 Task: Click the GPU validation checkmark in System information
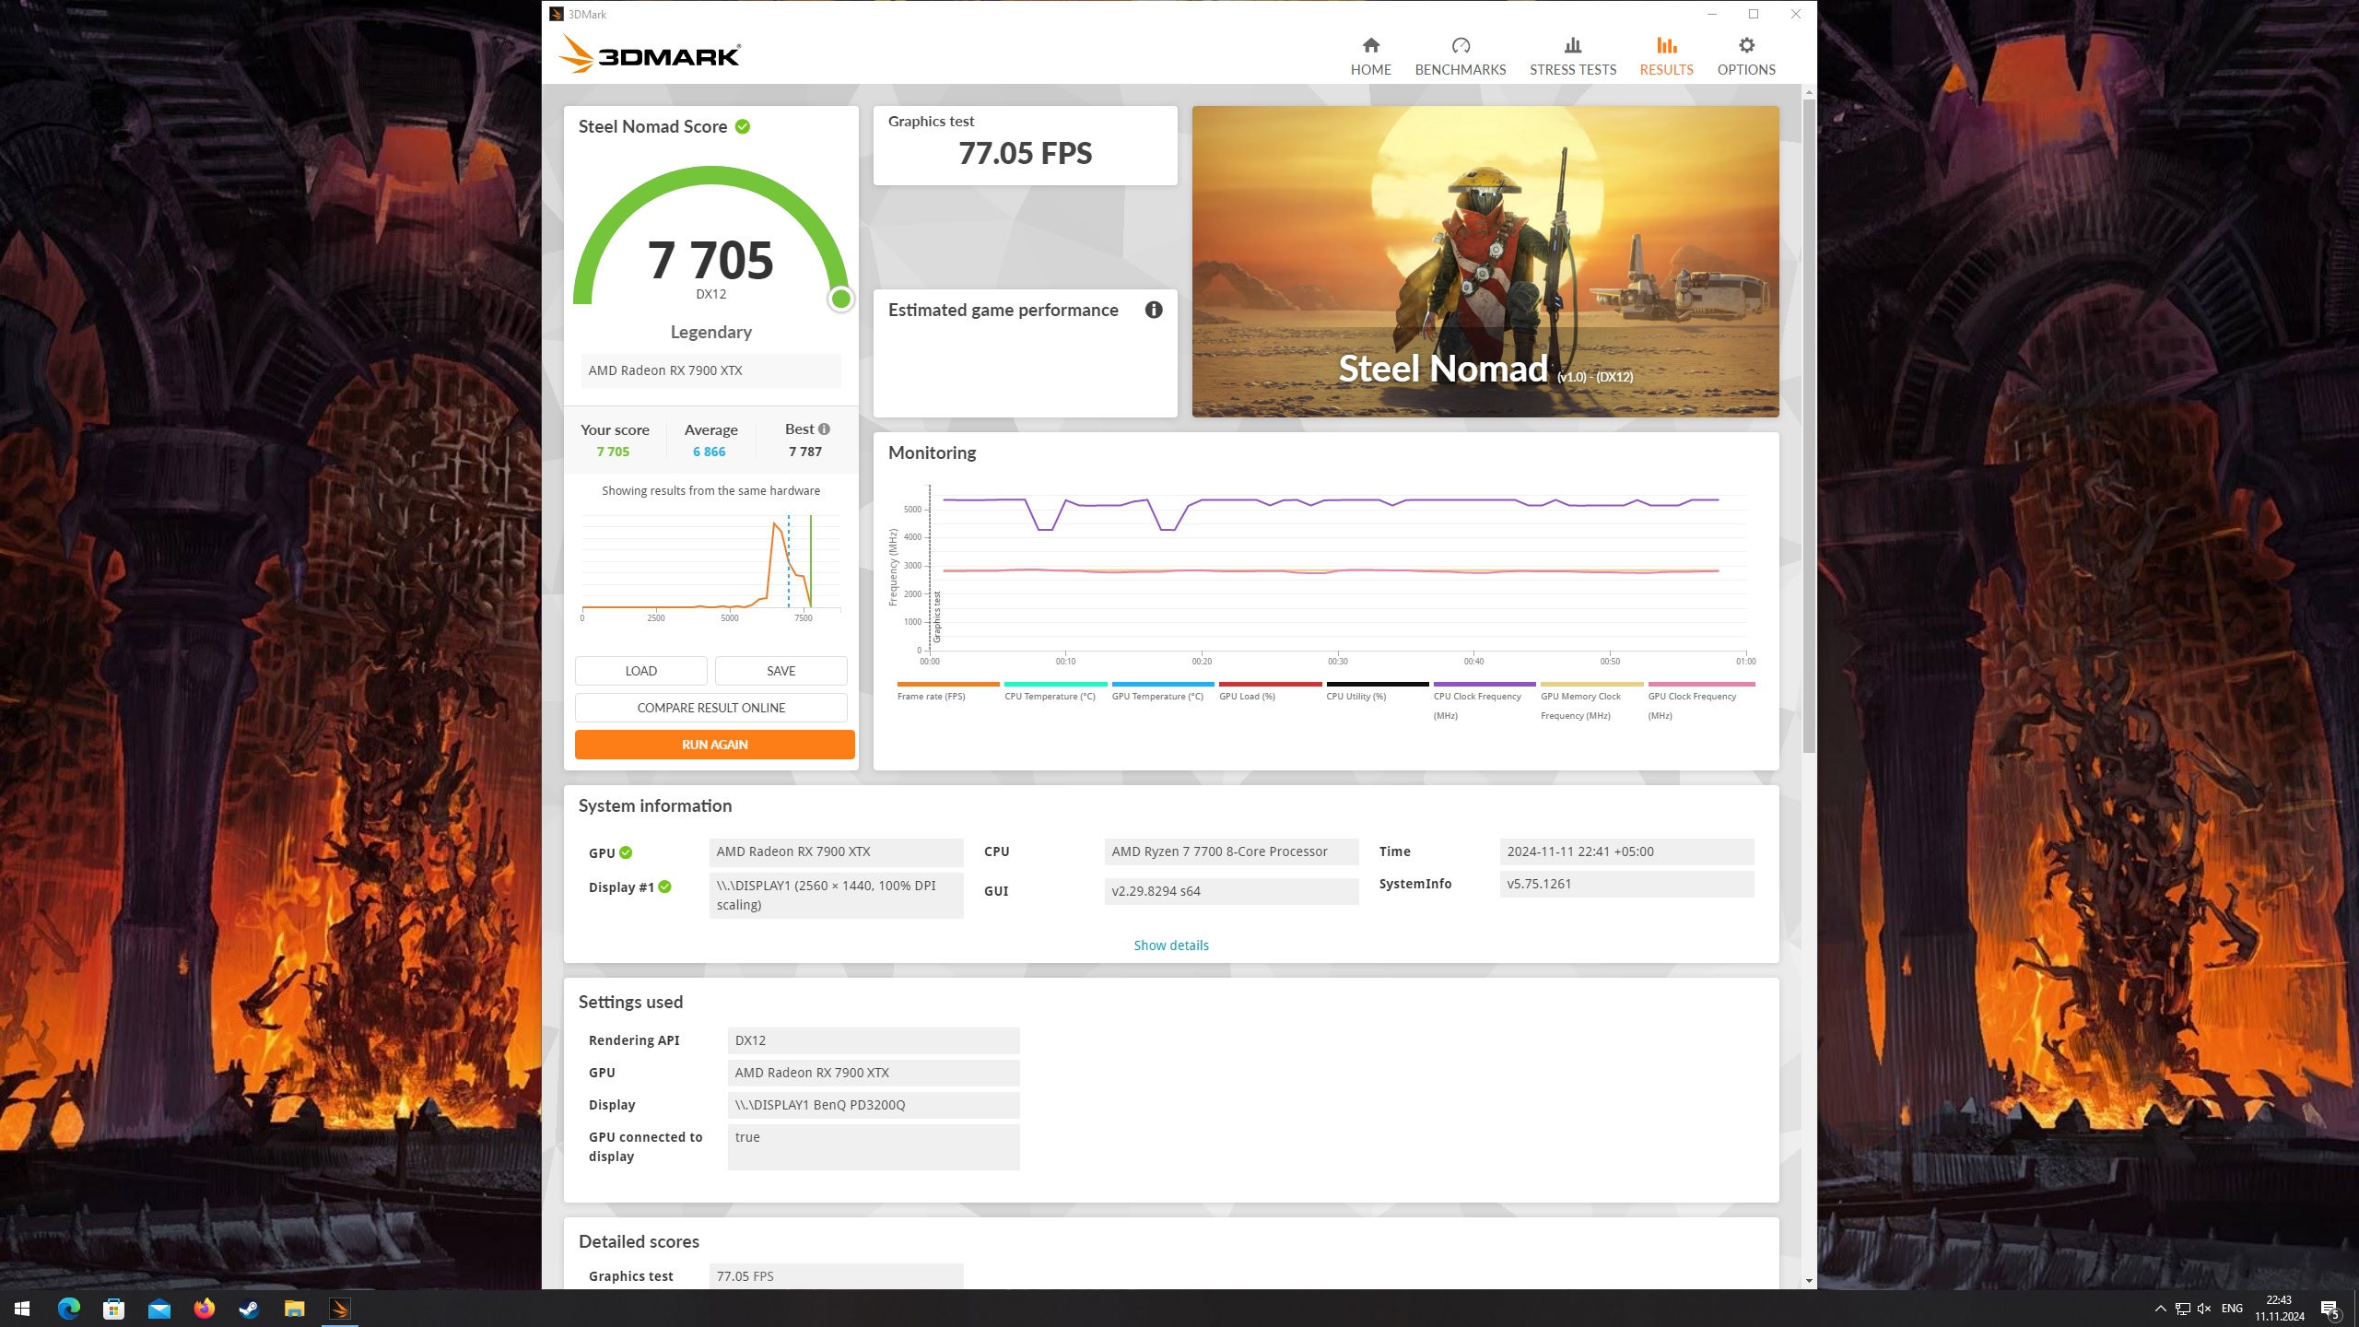click(x=626, y=853)
